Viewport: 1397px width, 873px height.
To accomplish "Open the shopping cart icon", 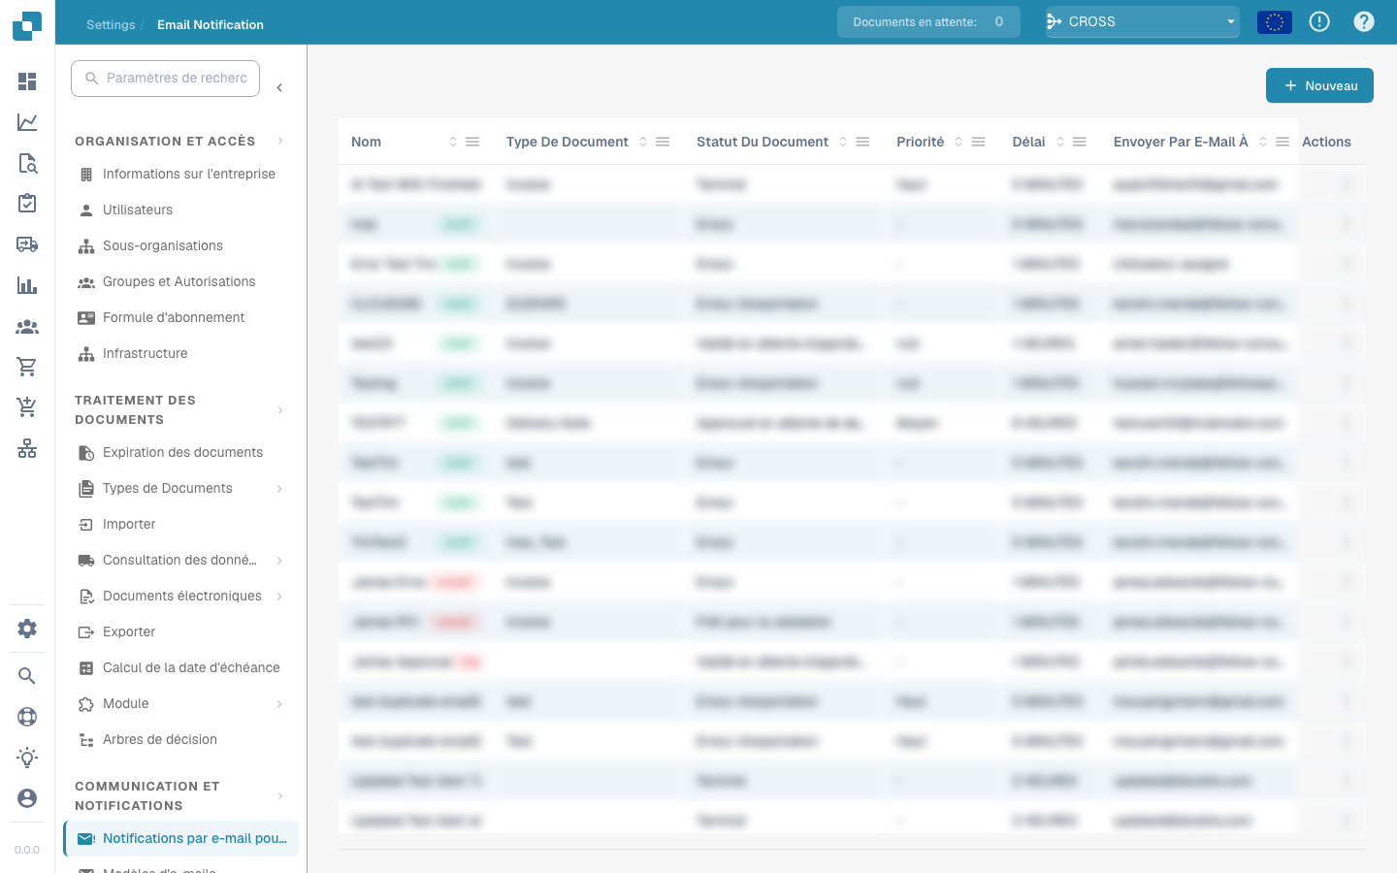I will coord(27,367).
